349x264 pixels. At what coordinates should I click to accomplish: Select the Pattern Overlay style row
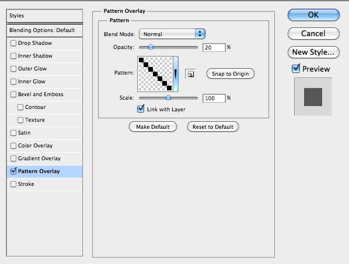(x=44, y=171)
